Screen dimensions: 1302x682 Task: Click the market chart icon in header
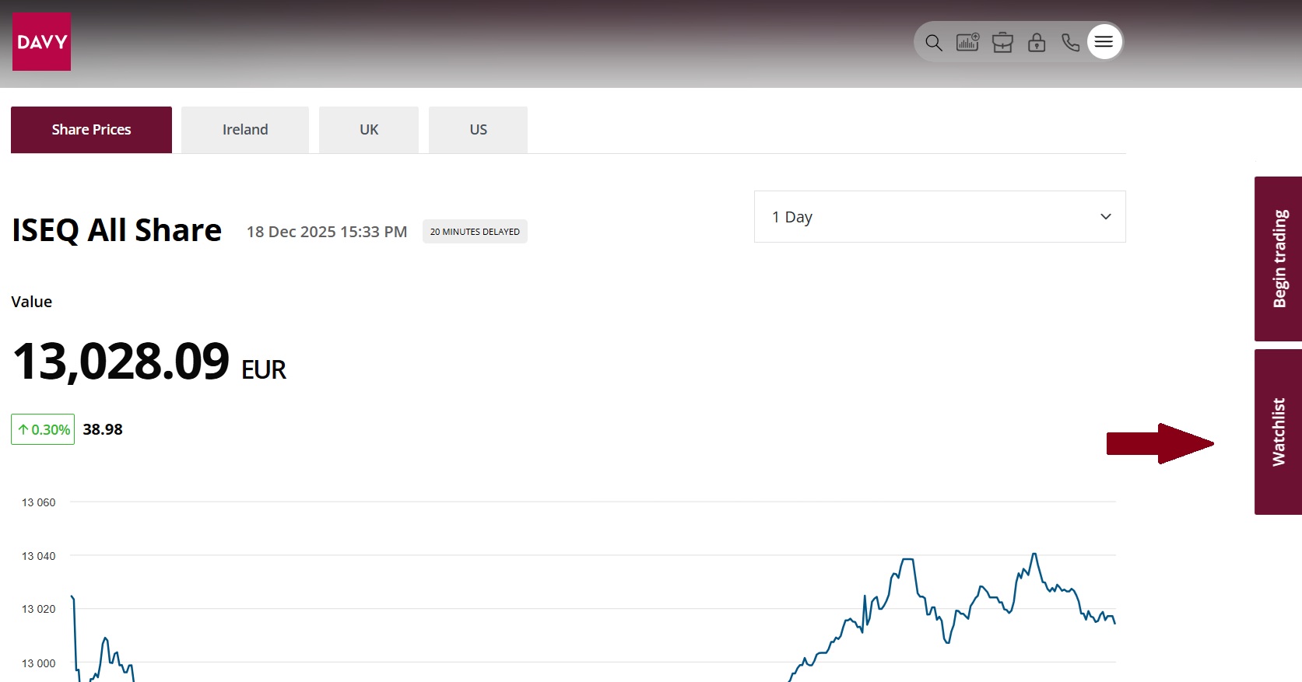click(x=968, y=42)
